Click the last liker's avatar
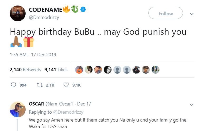The width and height of the screenshot is (203, 131). click(156, 70)
